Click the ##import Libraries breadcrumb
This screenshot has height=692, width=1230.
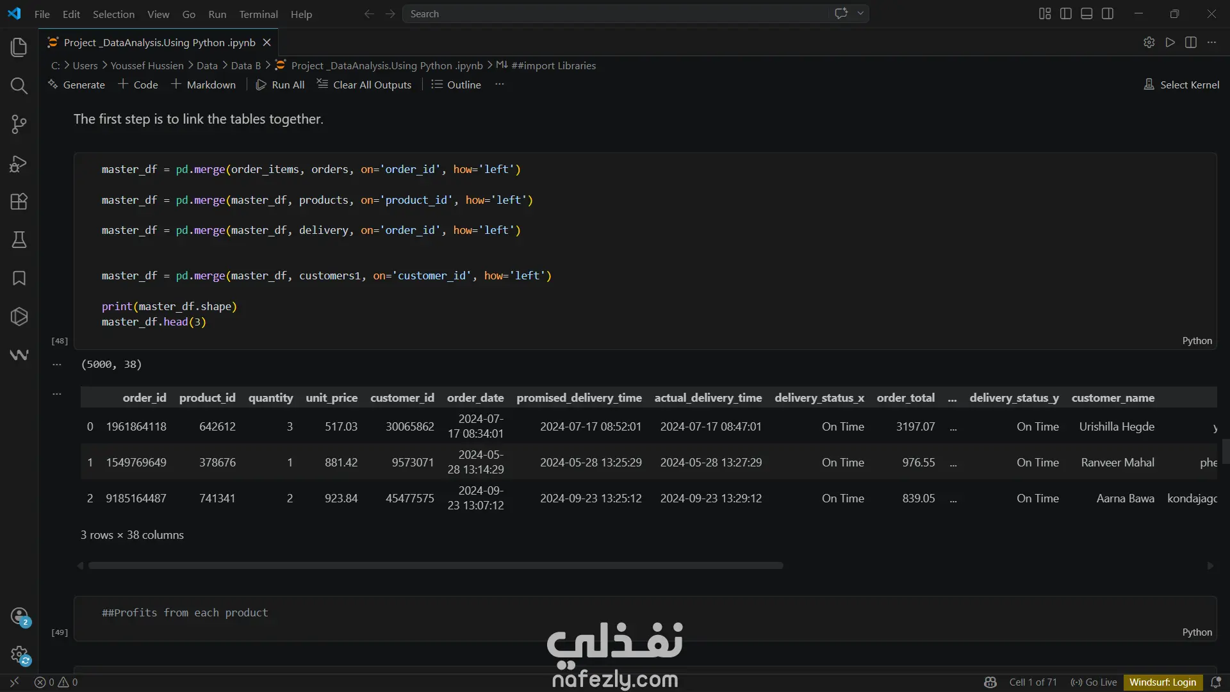(546, 65)
